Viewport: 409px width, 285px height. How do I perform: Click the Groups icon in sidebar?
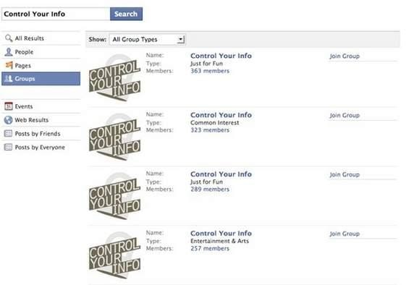pyautogui.click(x=9, y=79)
